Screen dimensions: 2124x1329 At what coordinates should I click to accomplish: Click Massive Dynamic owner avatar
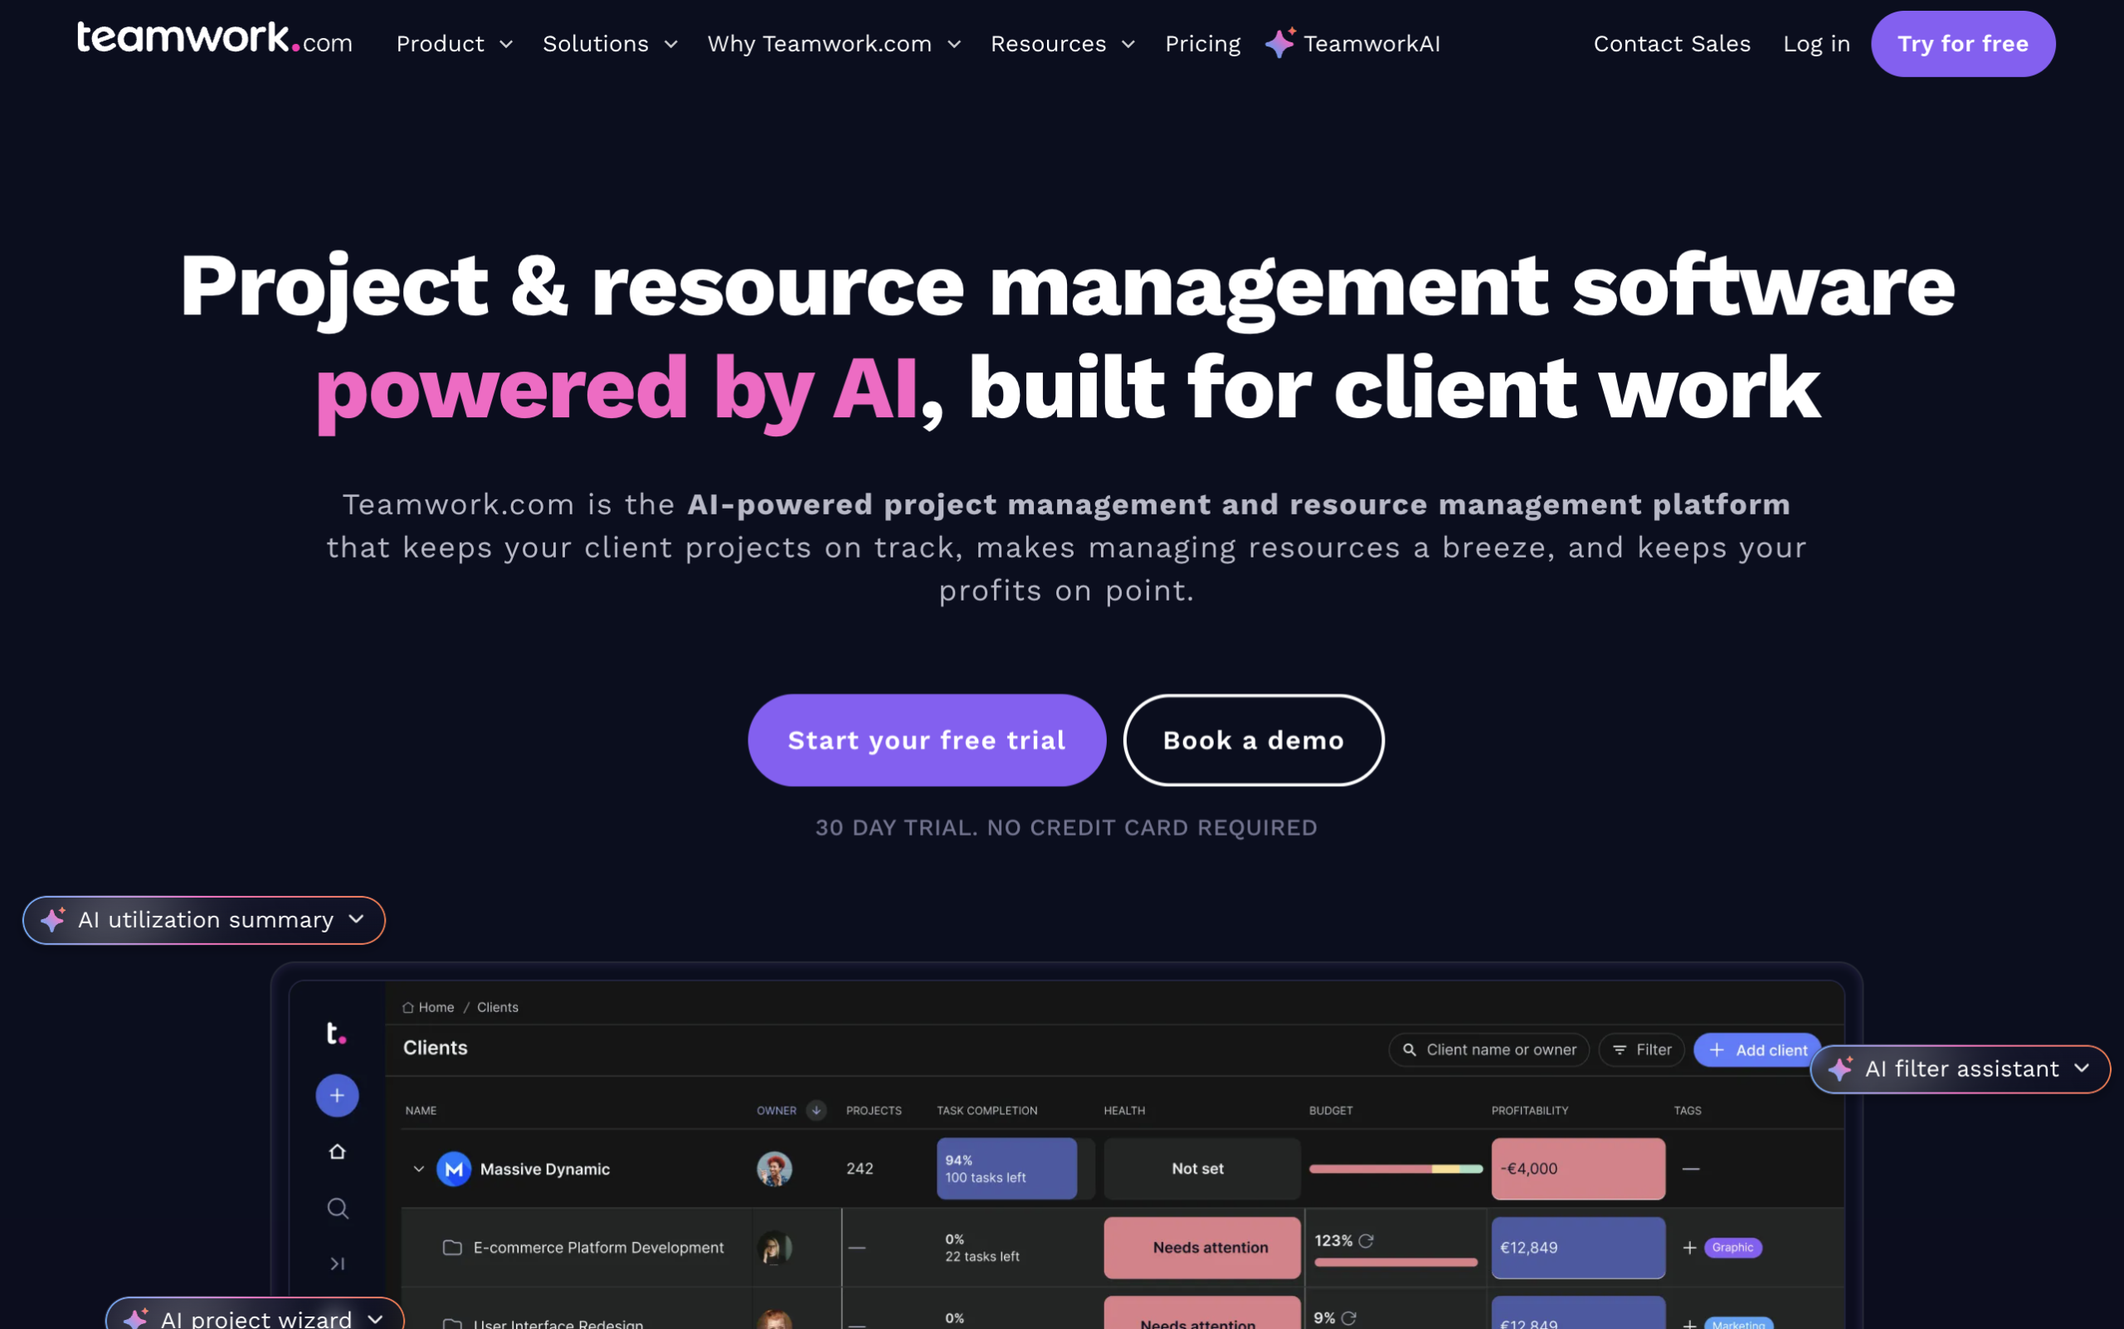(773, 1168)
